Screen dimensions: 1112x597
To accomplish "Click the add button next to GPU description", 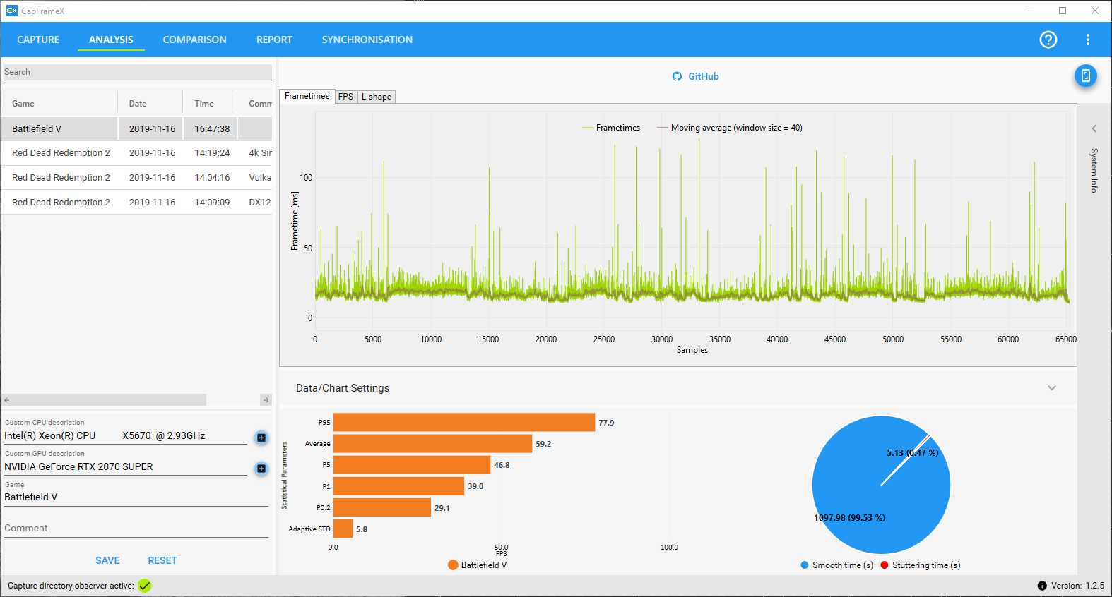I will [261, 469].
